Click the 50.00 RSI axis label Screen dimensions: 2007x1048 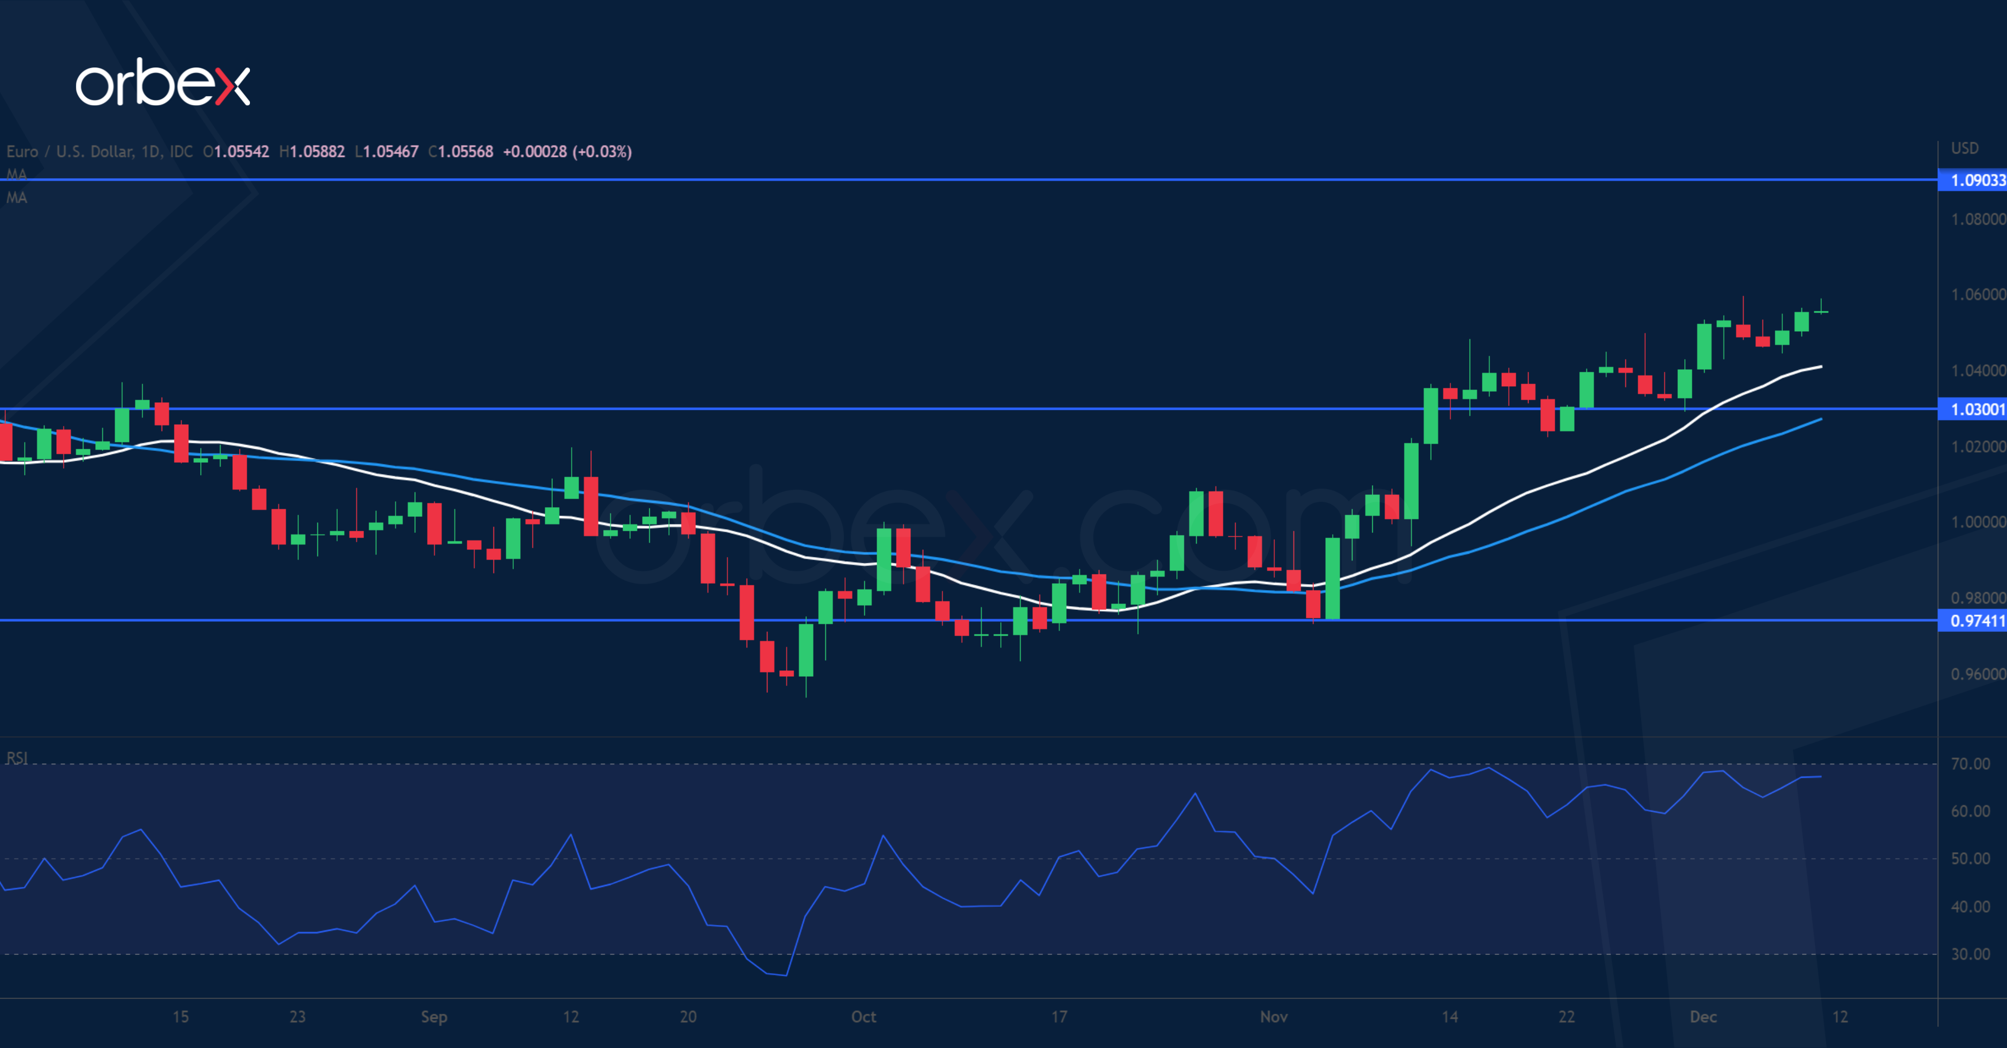click(x=1971, y=859)
